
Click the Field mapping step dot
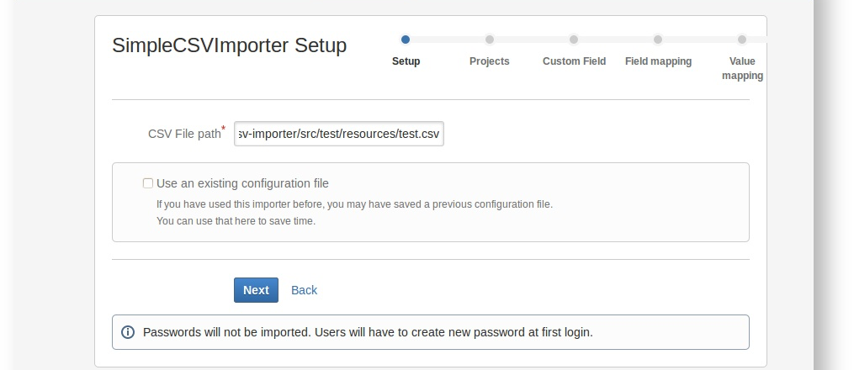pyautogui.click(x=658, y=40)
